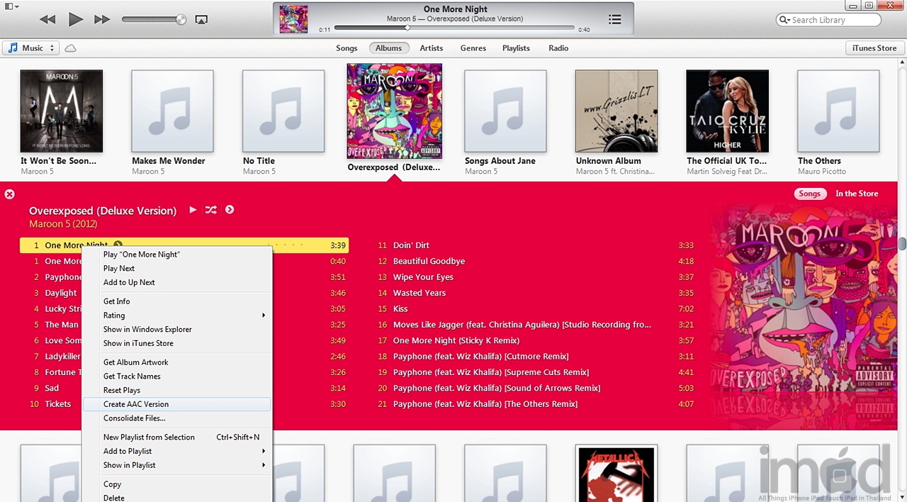Select track 11 Doin' Dirt
Screen dimensions: 907x502
pos(536,245)
